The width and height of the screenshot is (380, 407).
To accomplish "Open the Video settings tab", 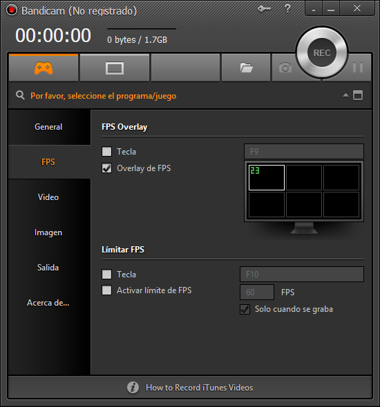I will (48, 197).
